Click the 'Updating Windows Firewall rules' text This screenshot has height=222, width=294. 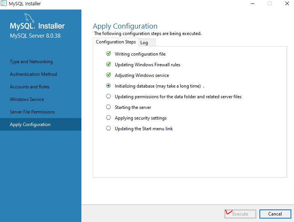pos(147,65)
